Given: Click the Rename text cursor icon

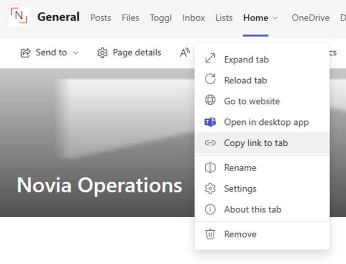Looking at the screenshot, I should click(x=210, y=168).
